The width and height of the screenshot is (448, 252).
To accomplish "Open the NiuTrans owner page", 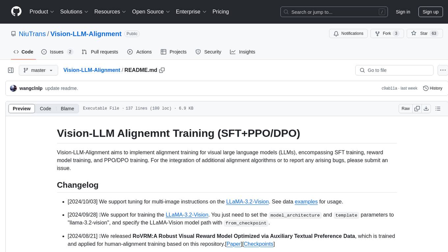I will [32, 34].
